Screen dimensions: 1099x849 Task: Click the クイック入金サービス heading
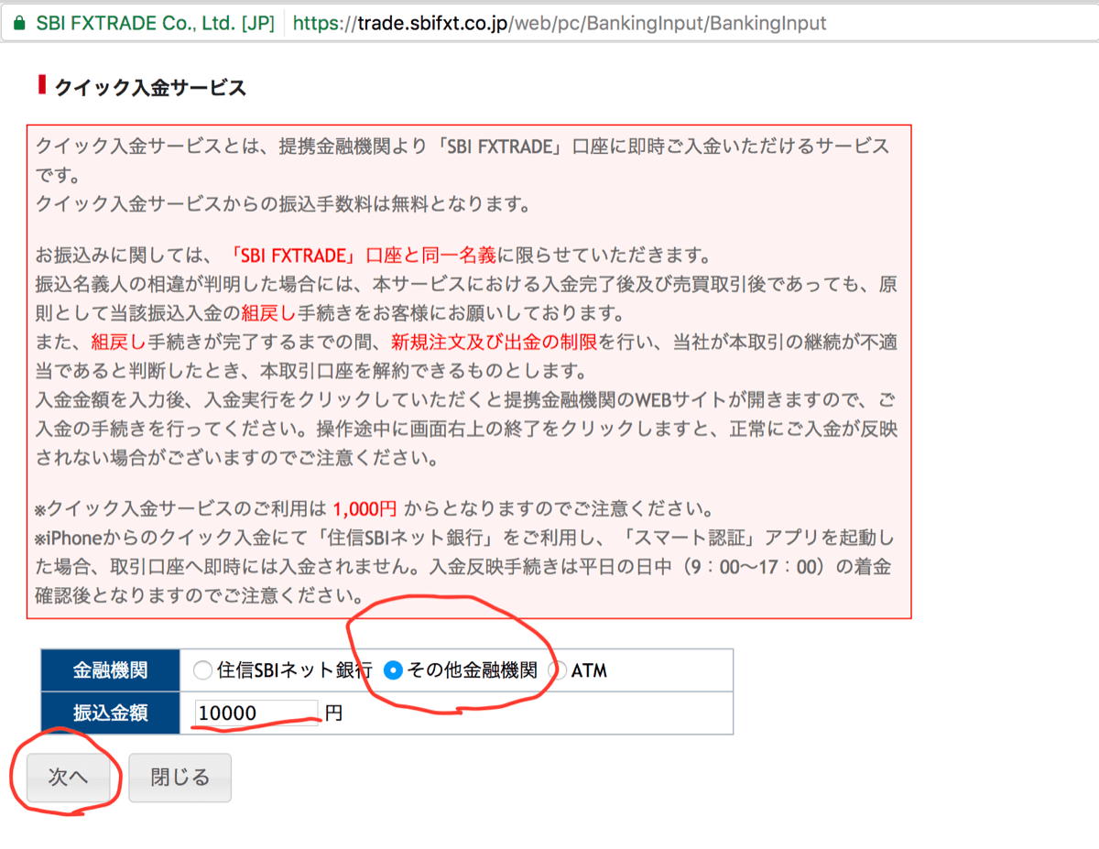pyautogui.click(x=150, y=88)
